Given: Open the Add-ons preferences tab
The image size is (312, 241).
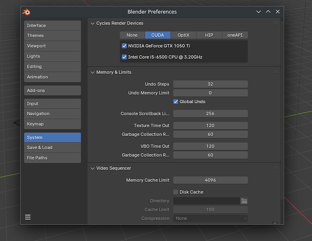Looking at the screenshot, I should pos(53,91).
